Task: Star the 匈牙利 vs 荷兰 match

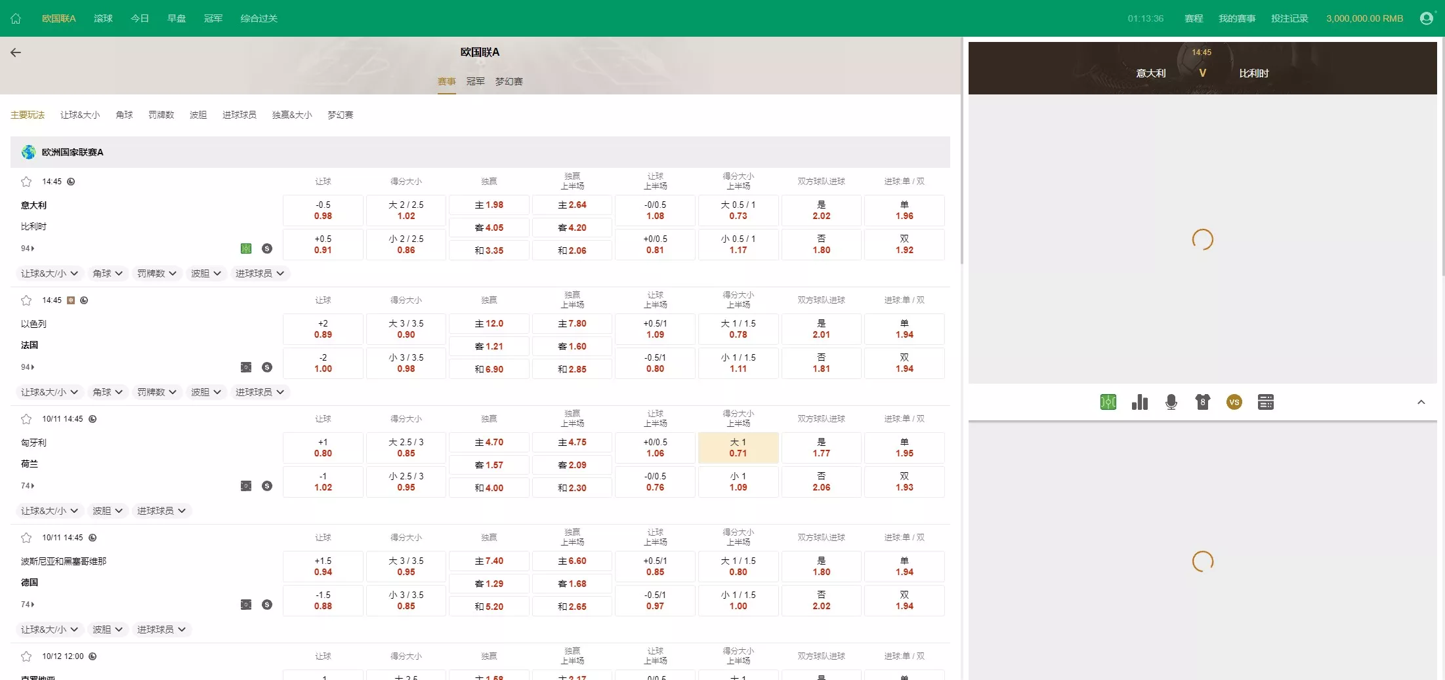Action: [26, 419]
